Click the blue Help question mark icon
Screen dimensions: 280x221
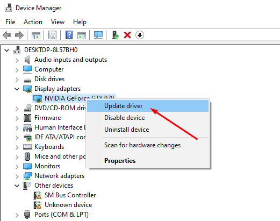click(x=69, y=35)
